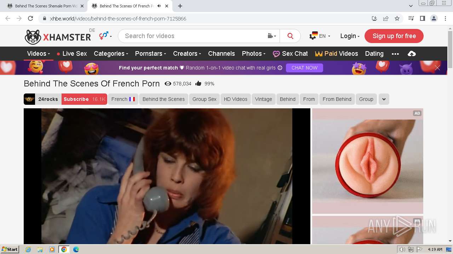Viewport: 453px width, 254px height.
Task: Focus the Search for videos field
Action: (x=193, y=36)
